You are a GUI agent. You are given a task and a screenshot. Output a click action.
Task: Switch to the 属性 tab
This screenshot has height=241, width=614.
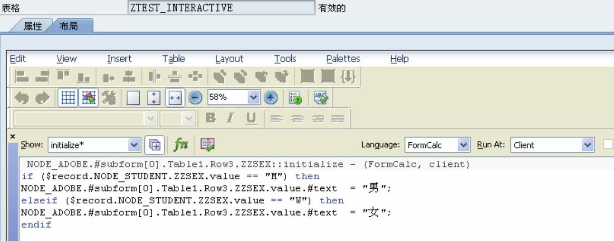coord(32,26)
